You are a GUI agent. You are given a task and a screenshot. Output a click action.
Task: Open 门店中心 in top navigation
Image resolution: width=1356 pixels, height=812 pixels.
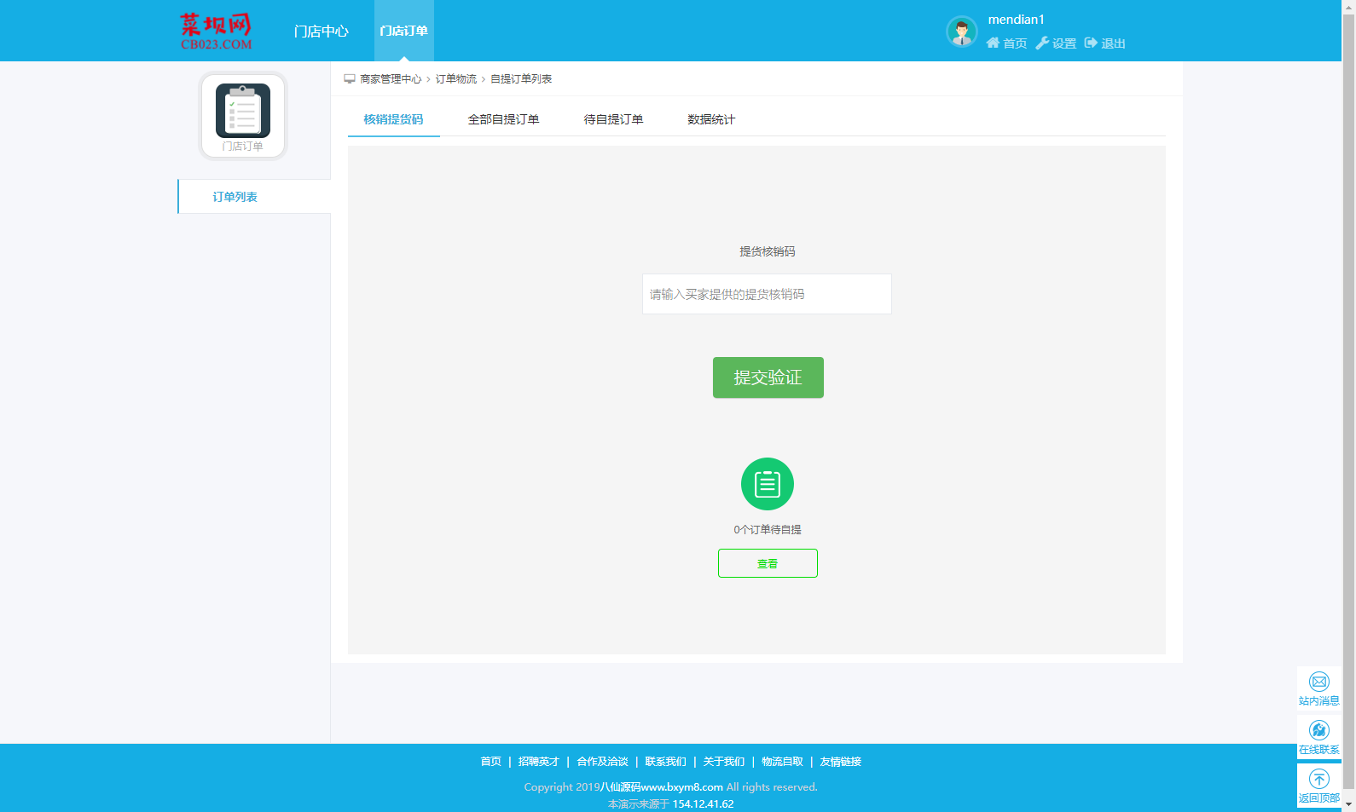click(x=322, y=32)
